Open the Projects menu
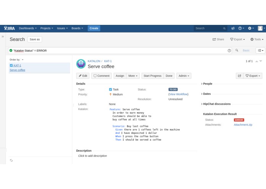Viewport: 266px width, 189px height. [47, 28]
